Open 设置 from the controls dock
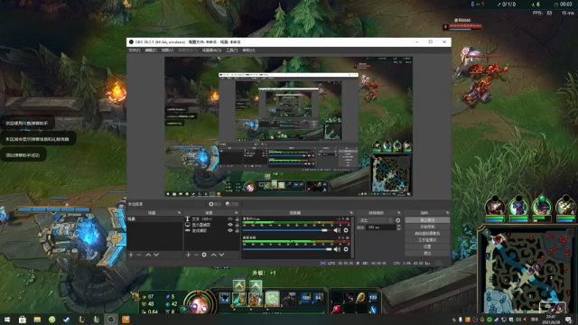Screen dimensions: 578x325 click(427, 246)
